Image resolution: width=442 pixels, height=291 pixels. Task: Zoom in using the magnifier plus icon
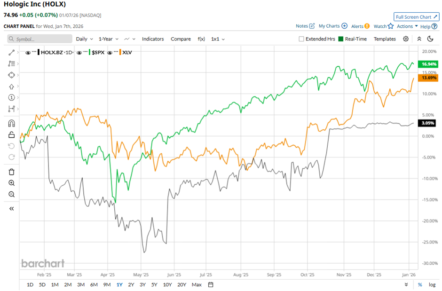(12, 183)
